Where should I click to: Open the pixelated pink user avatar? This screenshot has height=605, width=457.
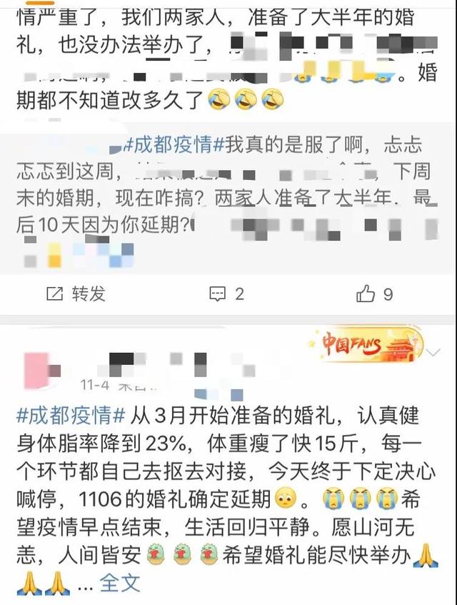point(37,371)
